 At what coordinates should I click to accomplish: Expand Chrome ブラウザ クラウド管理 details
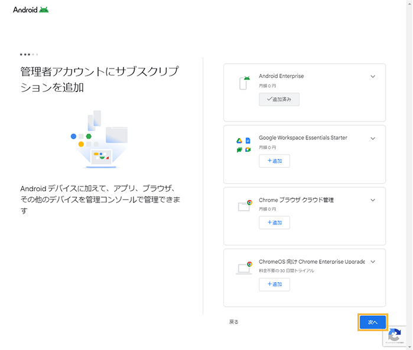click(373, 200)
